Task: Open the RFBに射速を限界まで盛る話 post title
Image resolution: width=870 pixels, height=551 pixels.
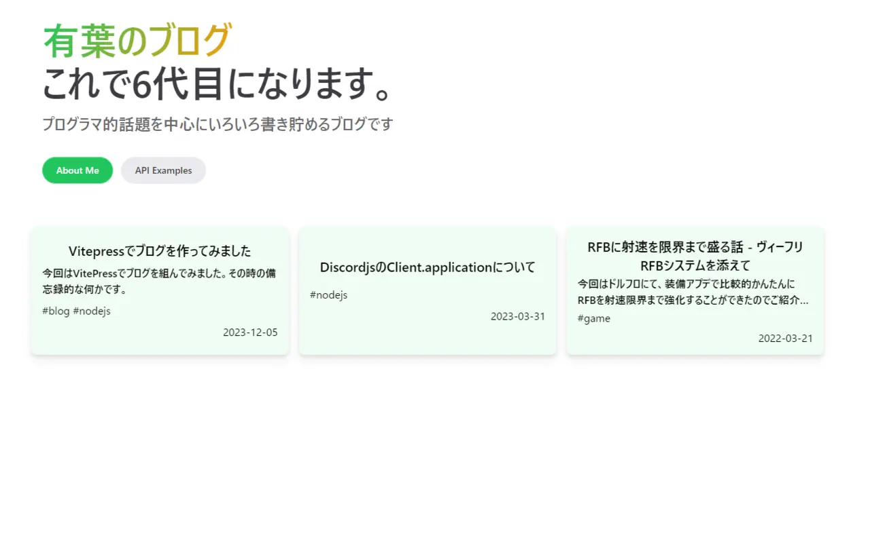Action: click(695, 256)
